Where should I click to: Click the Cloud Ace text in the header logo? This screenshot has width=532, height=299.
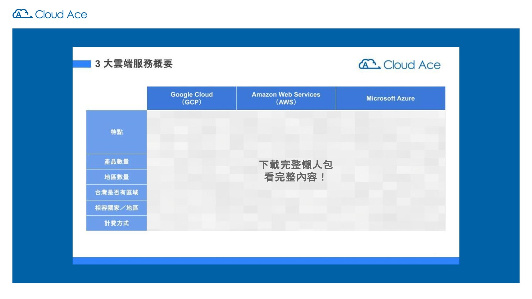pos(61,14)
